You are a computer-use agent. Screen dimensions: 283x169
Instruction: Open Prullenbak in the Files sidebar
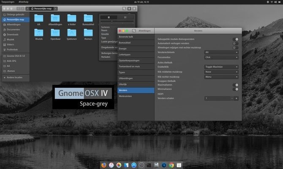16,49
